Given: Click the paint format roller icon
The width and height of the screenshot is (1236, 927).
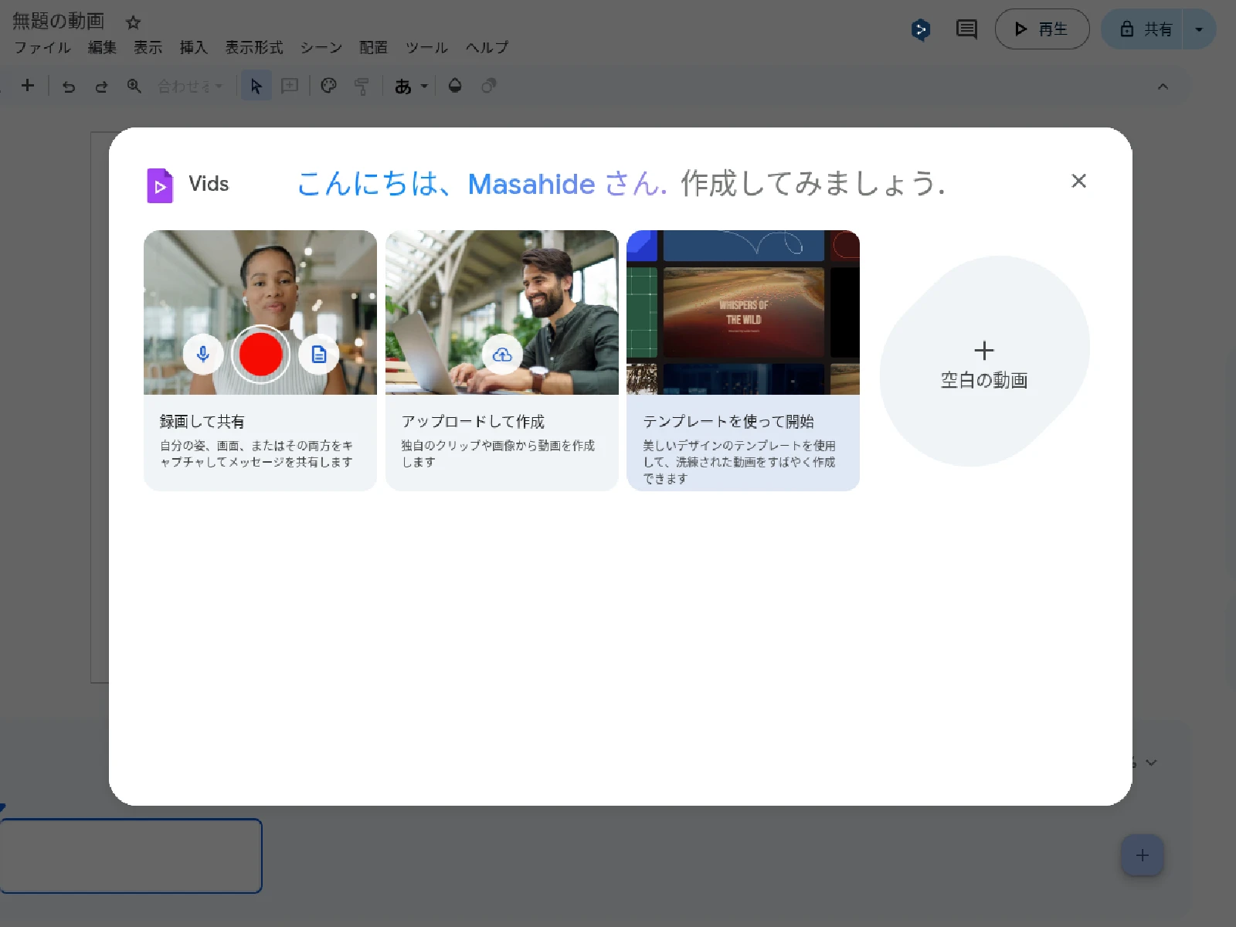Looking at the screenshot, I should pos(362,87).
